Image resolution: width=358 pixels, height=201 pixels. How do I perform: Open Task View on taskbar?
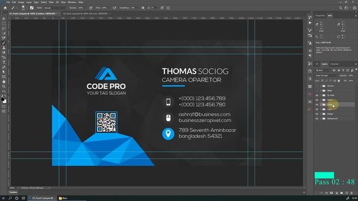[23, 198]
